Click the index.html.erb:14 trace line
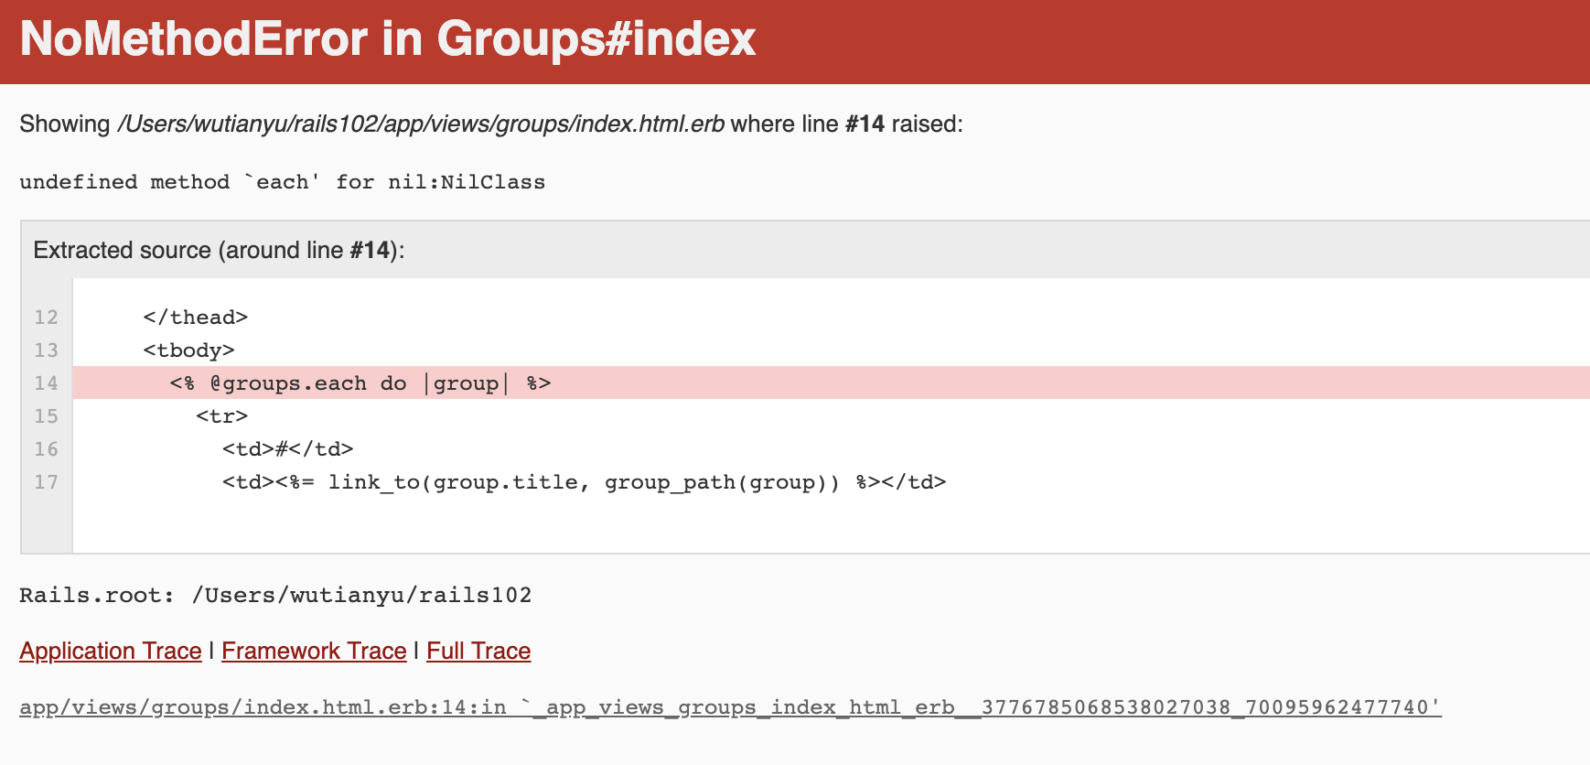The width and height of the screenshot is (1590, 765). coord(730,707)
